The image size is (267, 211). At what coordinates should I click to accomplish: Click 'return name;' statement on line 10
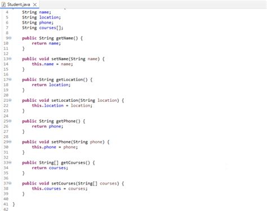(x=46, y=43)
